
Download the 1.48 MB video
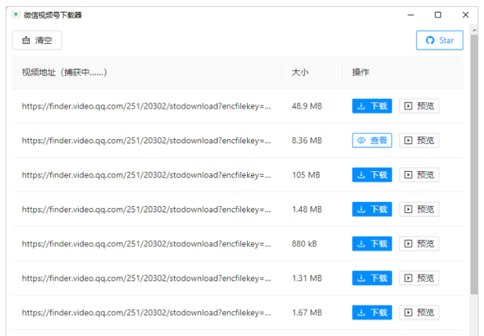372,209
